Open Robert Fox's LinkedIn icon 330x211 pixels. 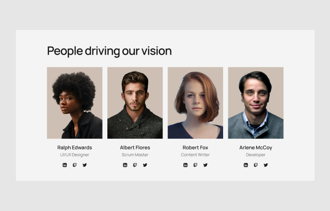coord(185,165)
